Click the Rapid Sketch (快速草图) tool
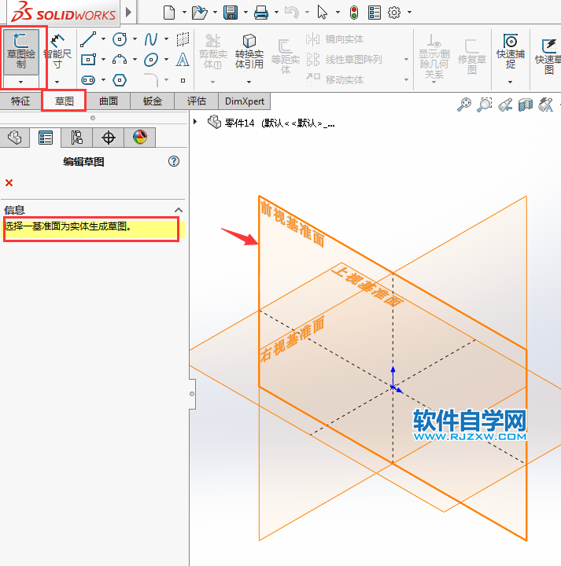The image size is (561, 566). [x=548, y=55]
